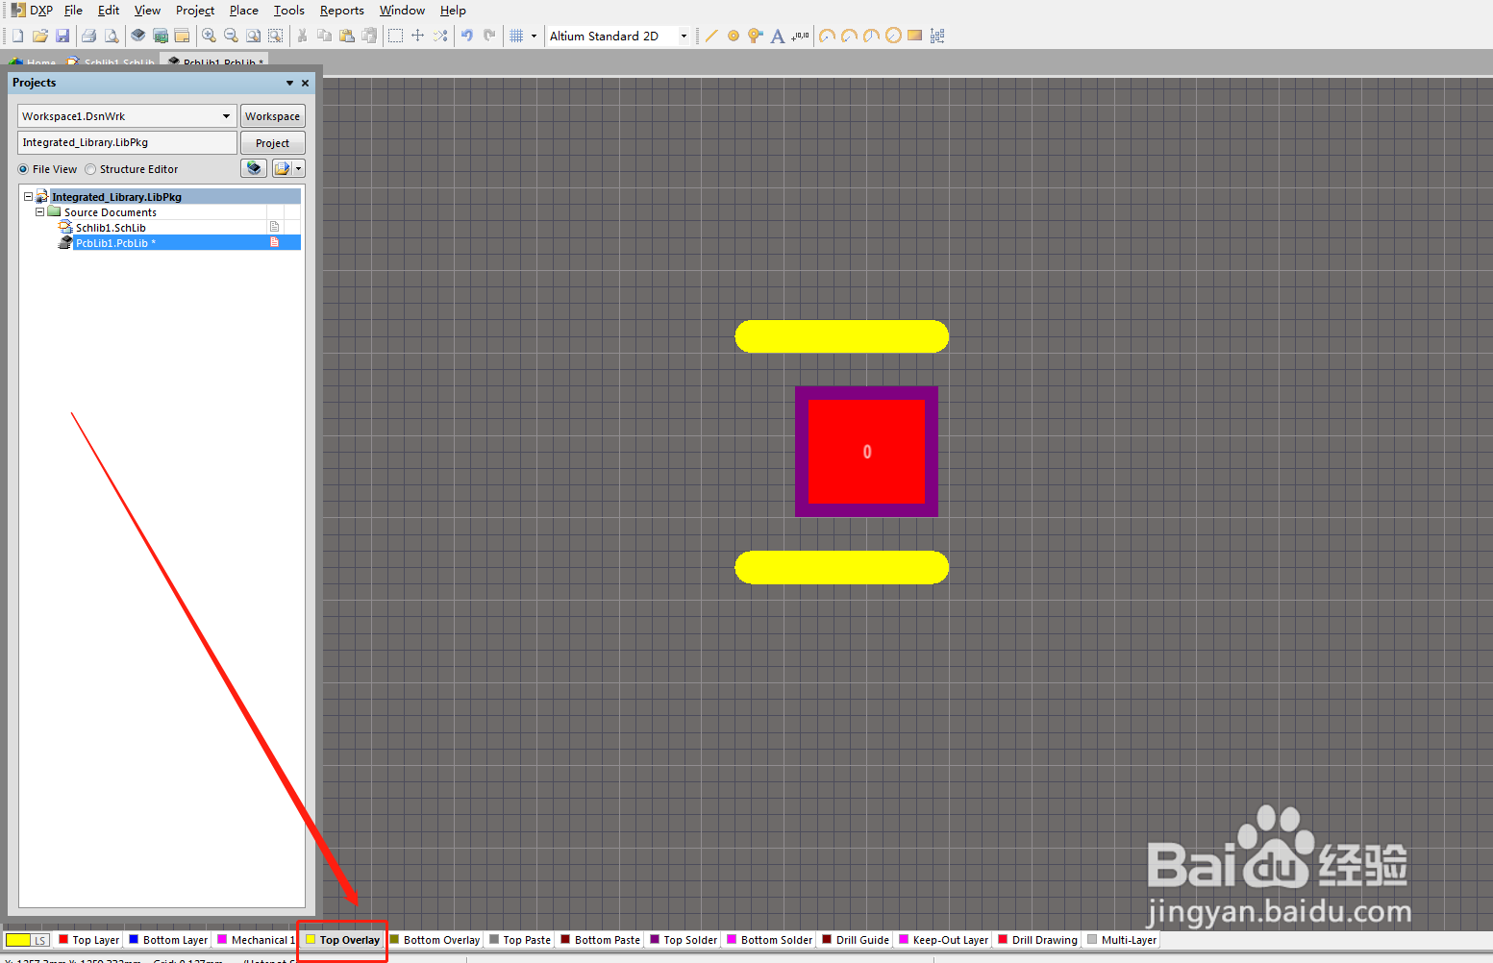Cut the selection with scissors icon
The width and height of the screenshot is (1493, 963).
click(302, 36)
